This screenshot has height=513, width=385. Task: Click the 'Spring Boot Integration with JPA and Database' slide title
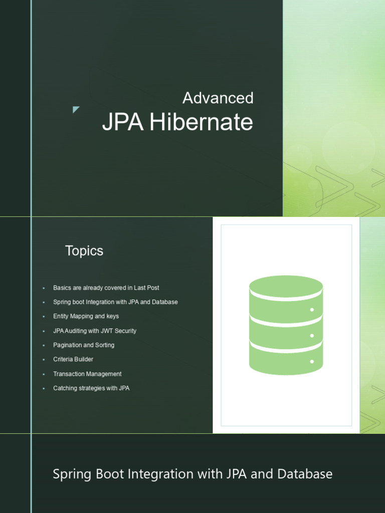click(192, 474)
